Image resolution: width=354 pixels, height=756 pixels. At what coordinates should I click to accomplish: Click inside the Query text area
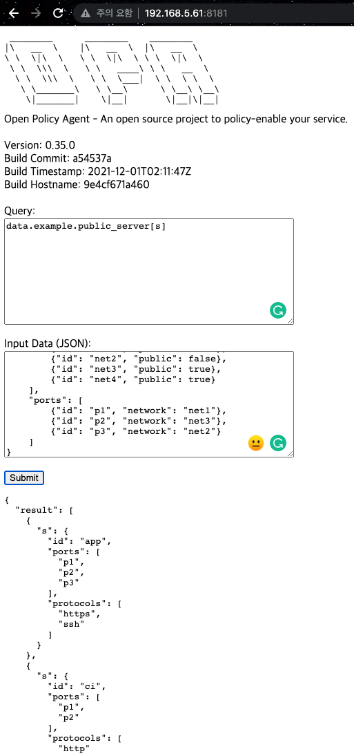149,272
